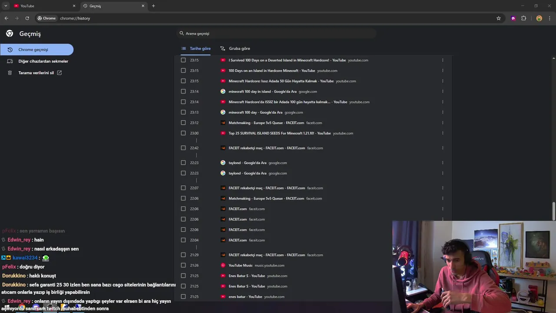Open more actions for 100 Days on an Island
The width and height of the screenshot is (556, 313).
coord(443,70)
